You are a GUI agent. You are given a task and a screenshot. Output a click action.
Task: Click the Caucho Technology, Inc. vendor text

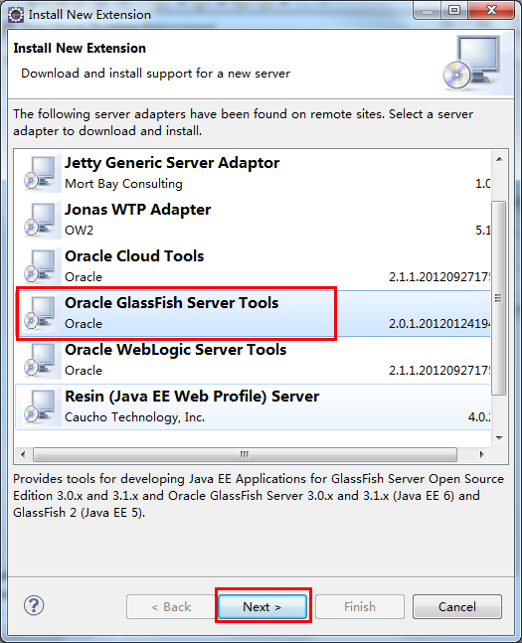[x=134, y=417]
